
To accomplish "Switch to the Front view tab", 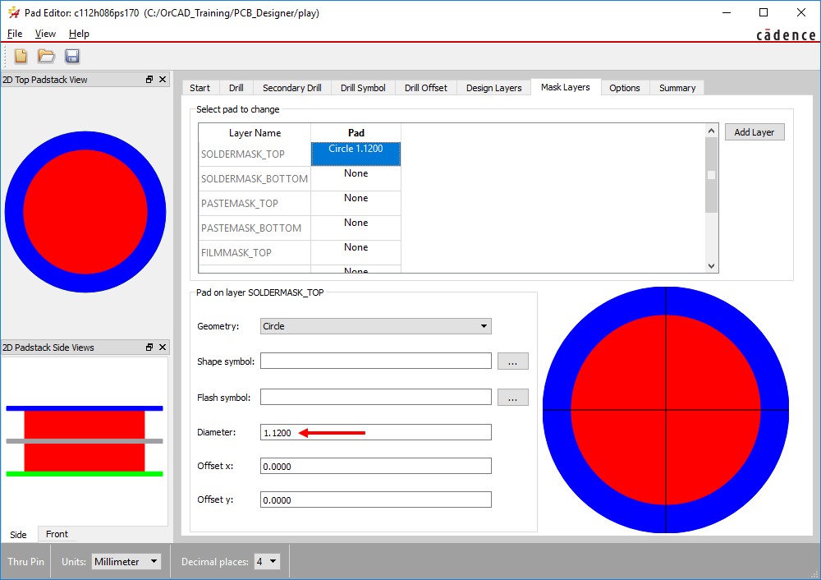I will point(57,534).
